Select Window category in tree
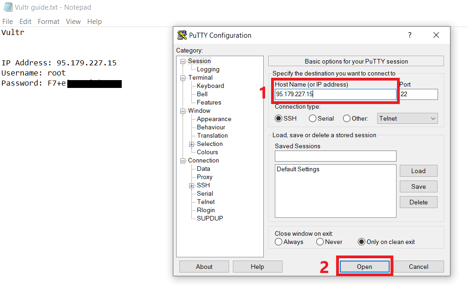Image resolution: width=468 pixels, height=302 pixels. pos(199,110)
